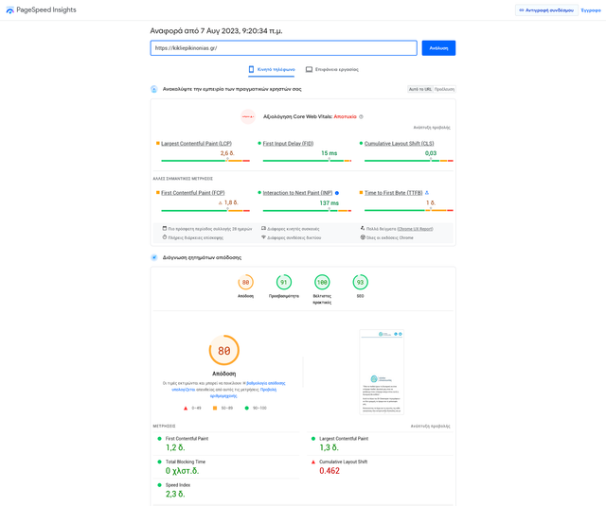Expand view in the metrics section
The height and width of the screenshot is (506, 606).
(430, 427)
